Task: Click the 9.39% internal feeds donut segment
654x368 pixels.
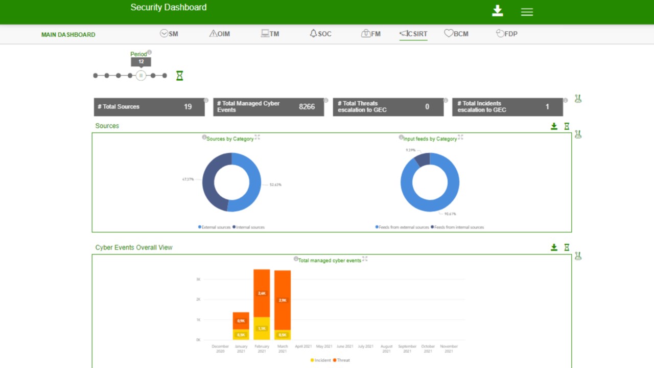Action: [x=423, y=159]
